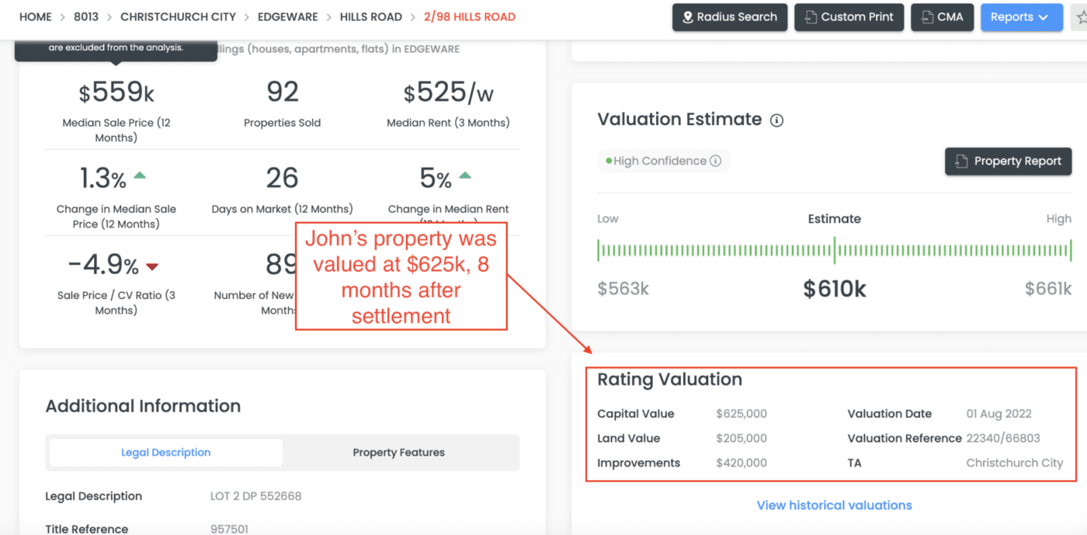Click EDGEWARE in the breadcrumb trail

pos(288,16)
